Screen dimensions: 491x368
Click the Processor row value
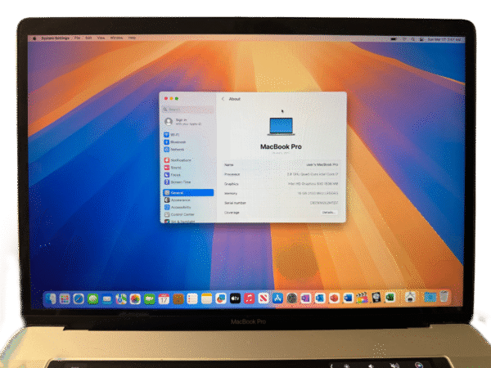point(313,174)
